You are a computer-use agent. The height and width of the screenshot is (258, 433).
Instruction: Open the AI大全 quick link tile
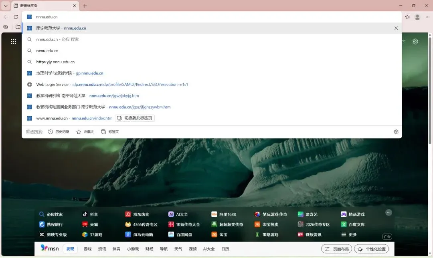point(178,214)
